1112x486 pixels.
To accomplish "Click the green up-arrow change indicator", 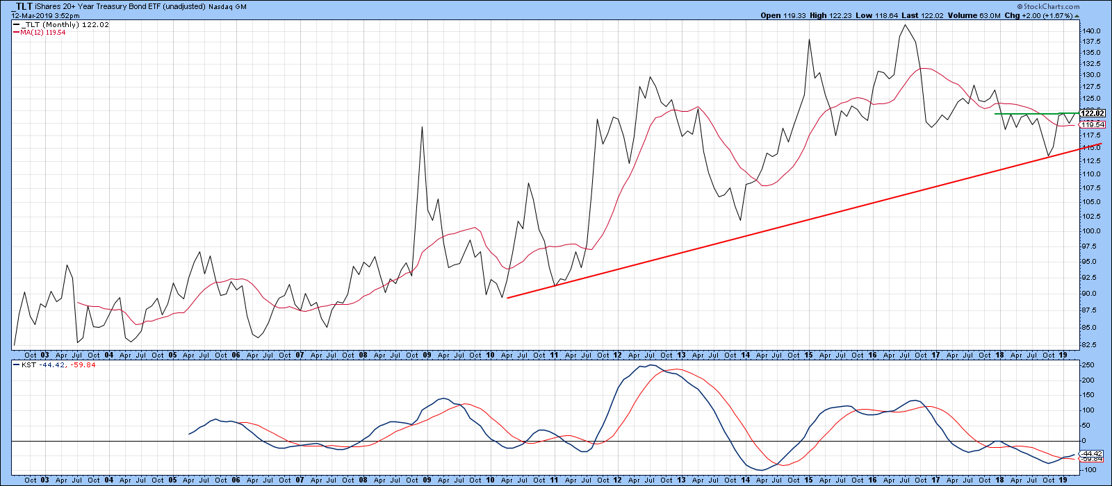I will pos(1076,15).
